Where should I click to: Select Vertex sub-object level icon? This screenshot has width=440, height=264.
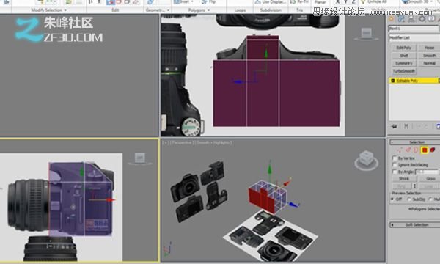(400, 150)
